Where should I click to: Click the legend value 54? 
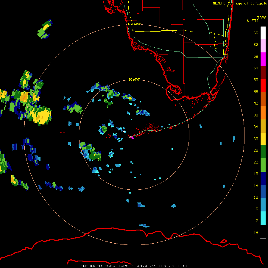tap(256, 68)
